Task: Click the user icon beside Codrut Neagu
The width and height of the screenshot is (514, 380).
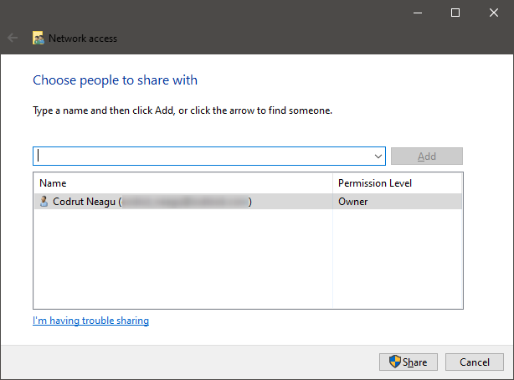Action: (x=44, y=202)
